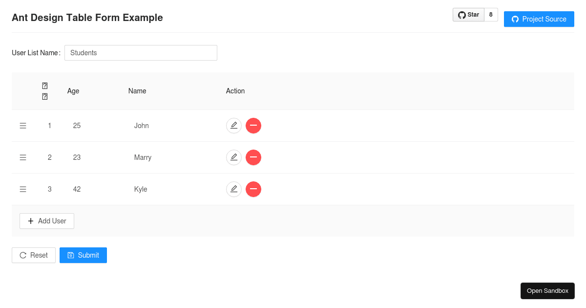Click the drag handle icon on Marry's row
Screen dimensions: 586x308
coord(23,157)
